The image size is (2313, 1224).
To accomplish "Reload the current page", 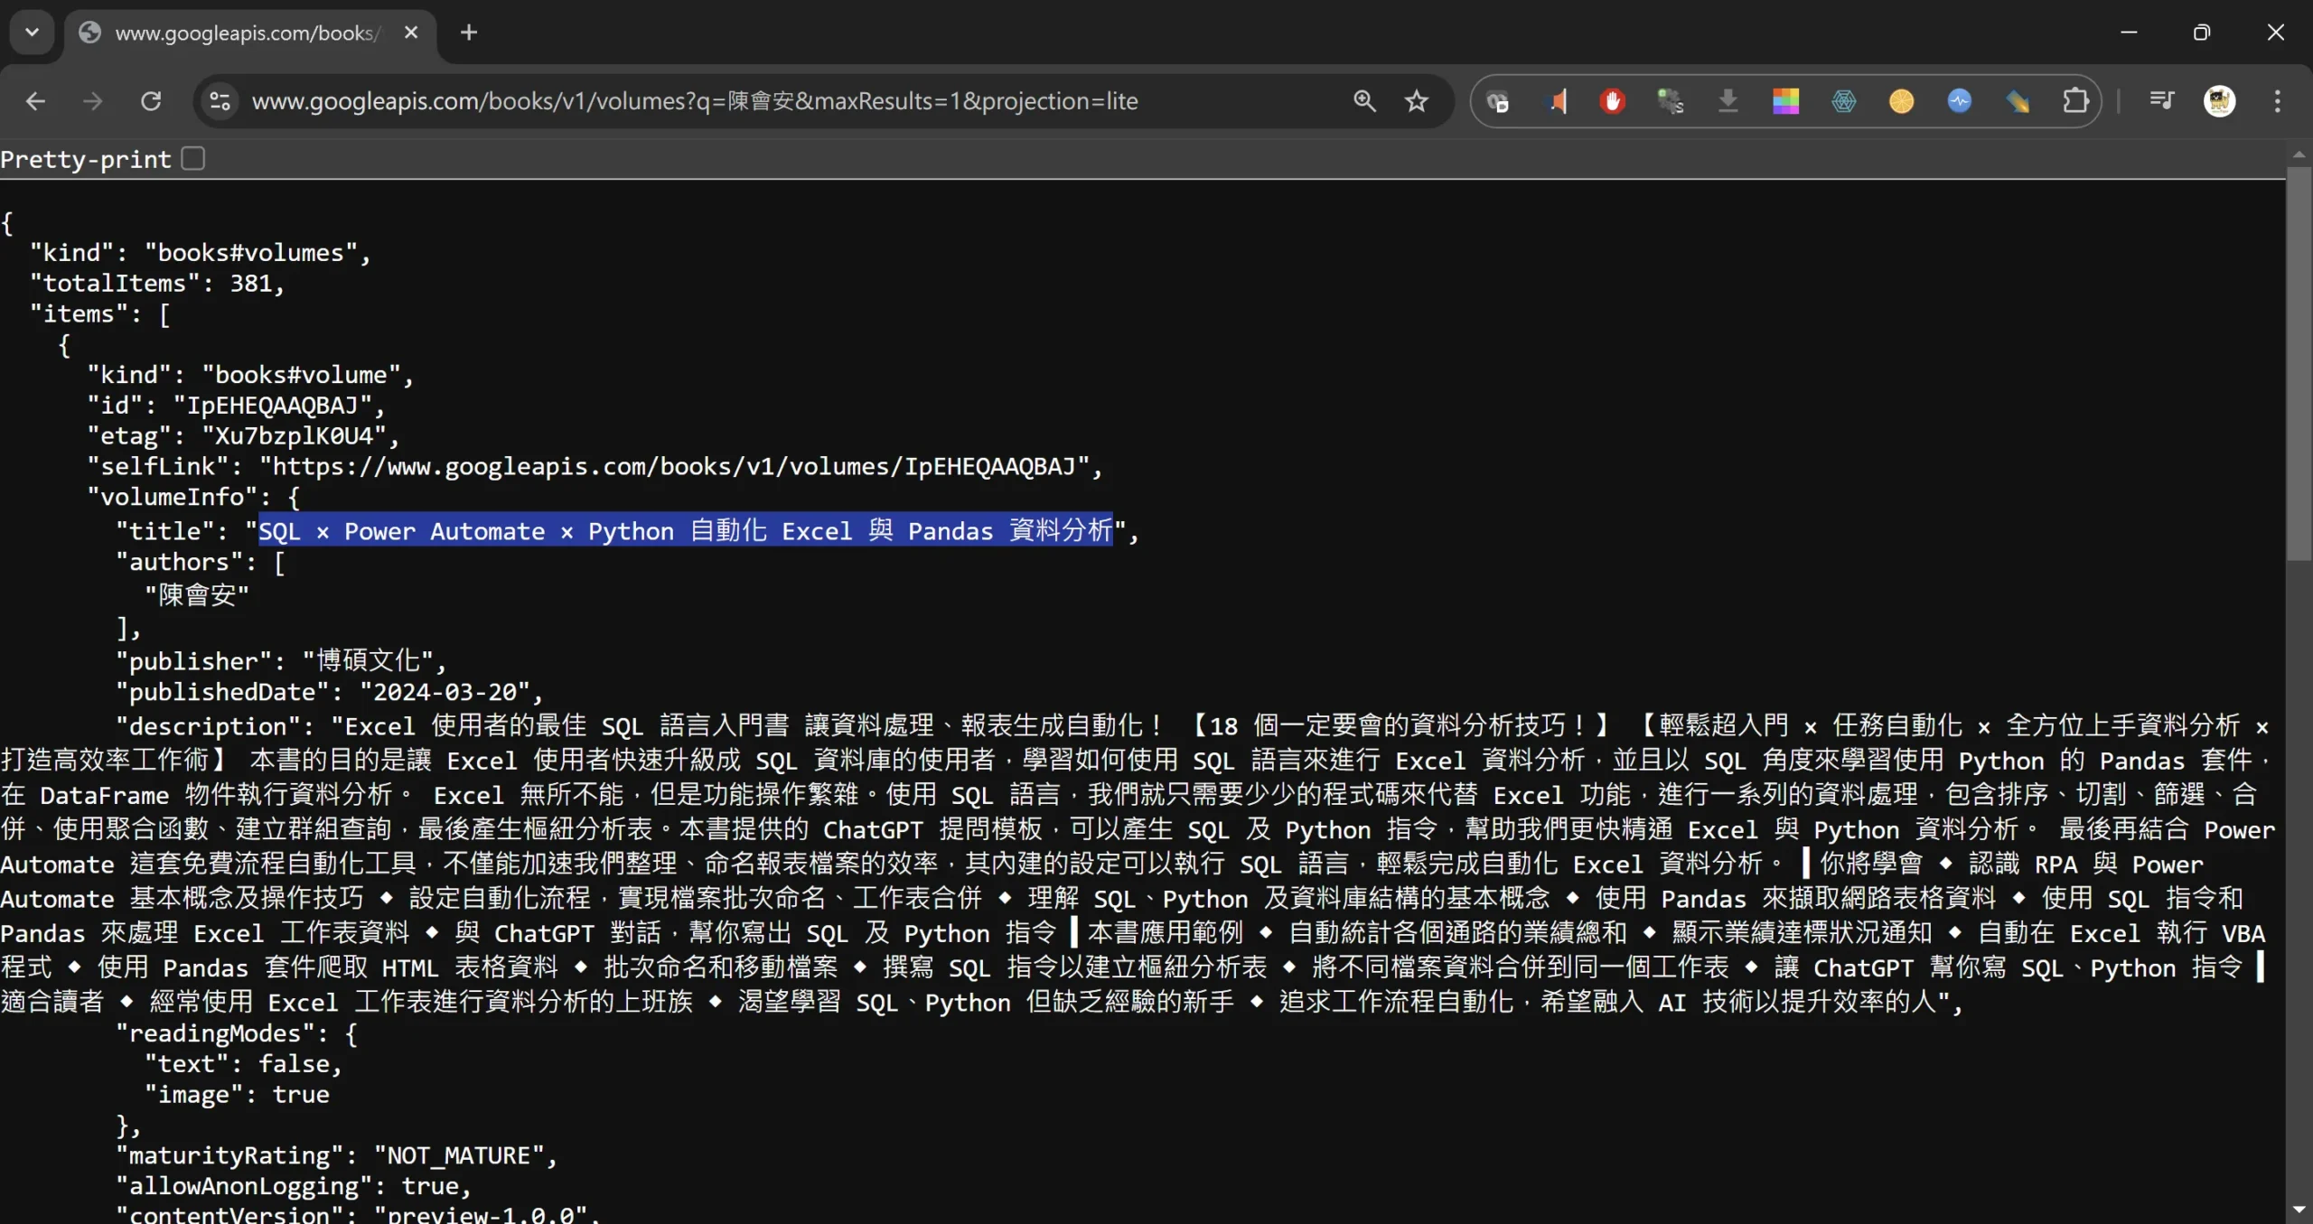I will pyautogui.click(x=151, y=101).
